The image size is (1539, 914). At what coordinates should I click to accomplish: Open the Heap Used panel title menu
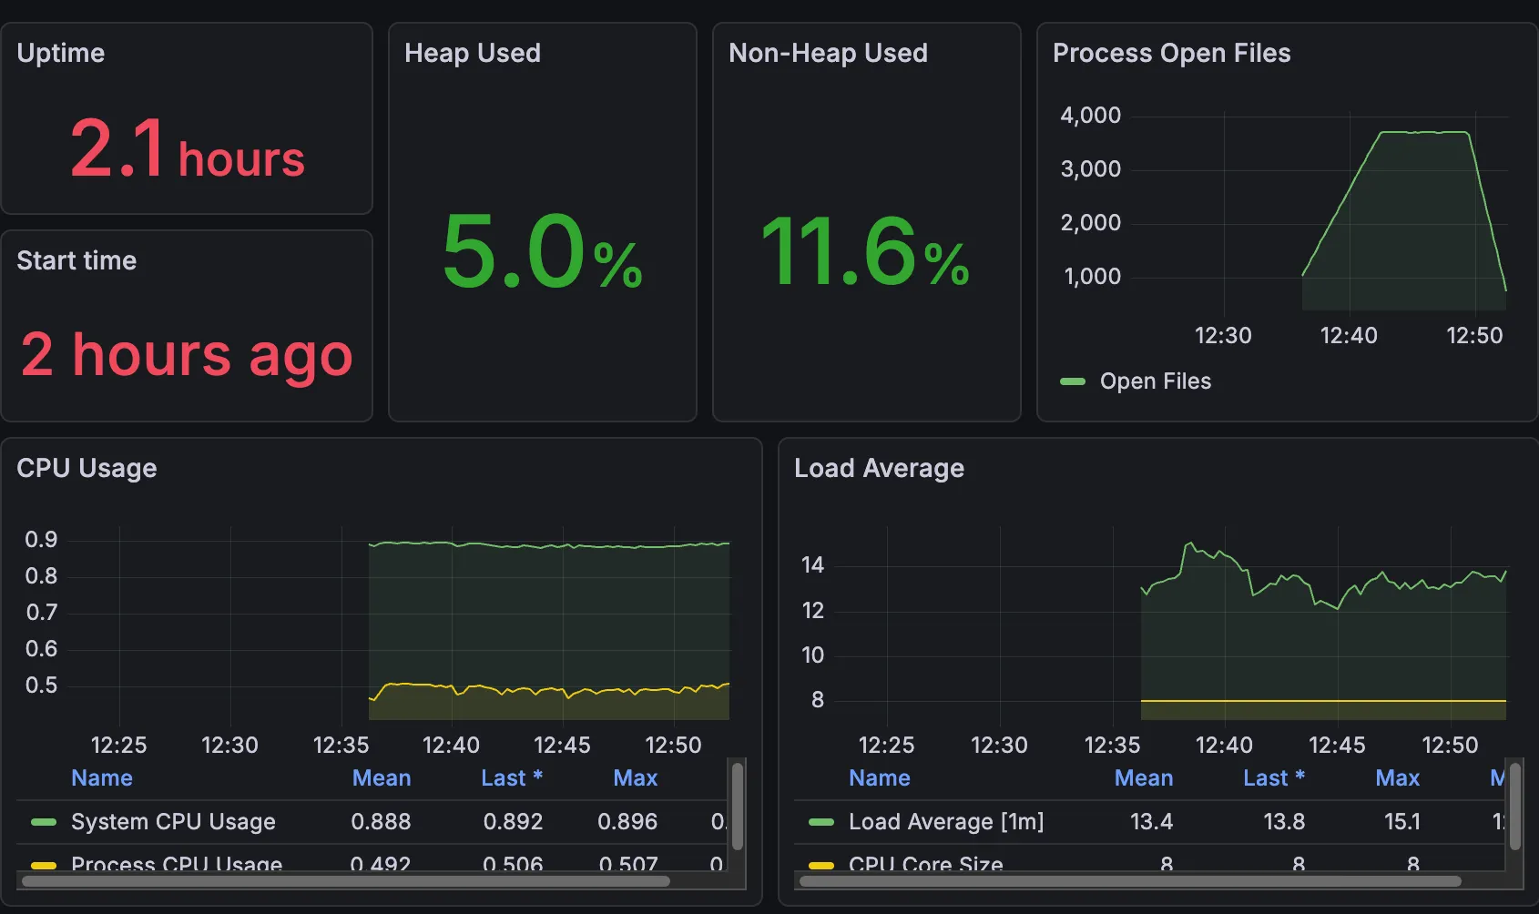coord(472,53)
